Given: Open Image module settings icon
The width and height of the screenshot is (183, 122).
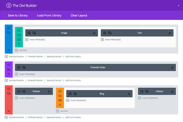Looking at the screenshot, I should (29, 33).
